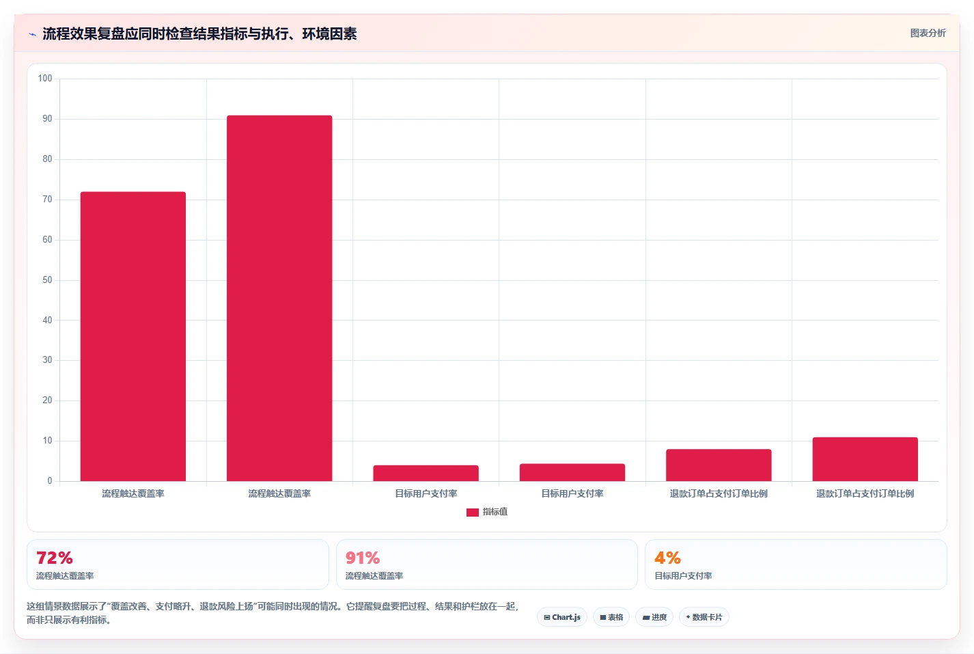Click the 流程触达覆盖率 bar reaching 91

279,298
